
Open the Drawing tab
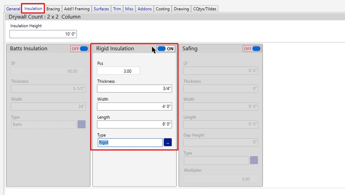click(181, 9)
